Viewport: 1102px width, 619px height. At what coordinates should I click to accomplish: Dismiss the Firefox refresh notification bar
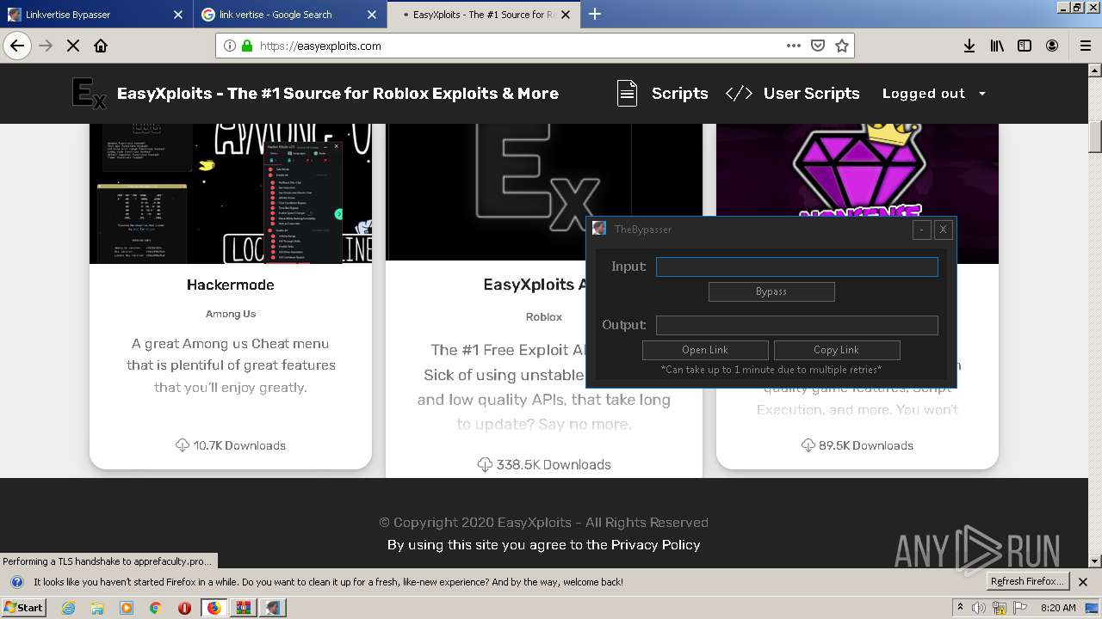[x=1083, y=581]
